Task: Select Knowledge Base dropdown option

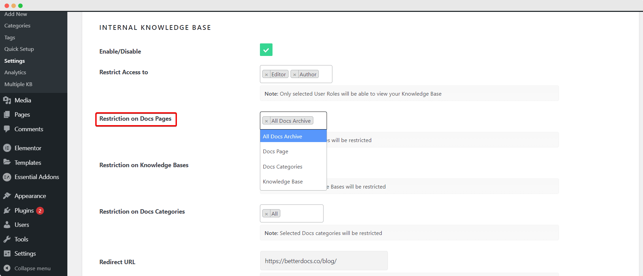Action: pos(293,182)
